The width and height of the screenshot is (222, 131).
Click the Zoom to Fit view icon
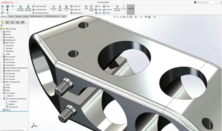114,17
